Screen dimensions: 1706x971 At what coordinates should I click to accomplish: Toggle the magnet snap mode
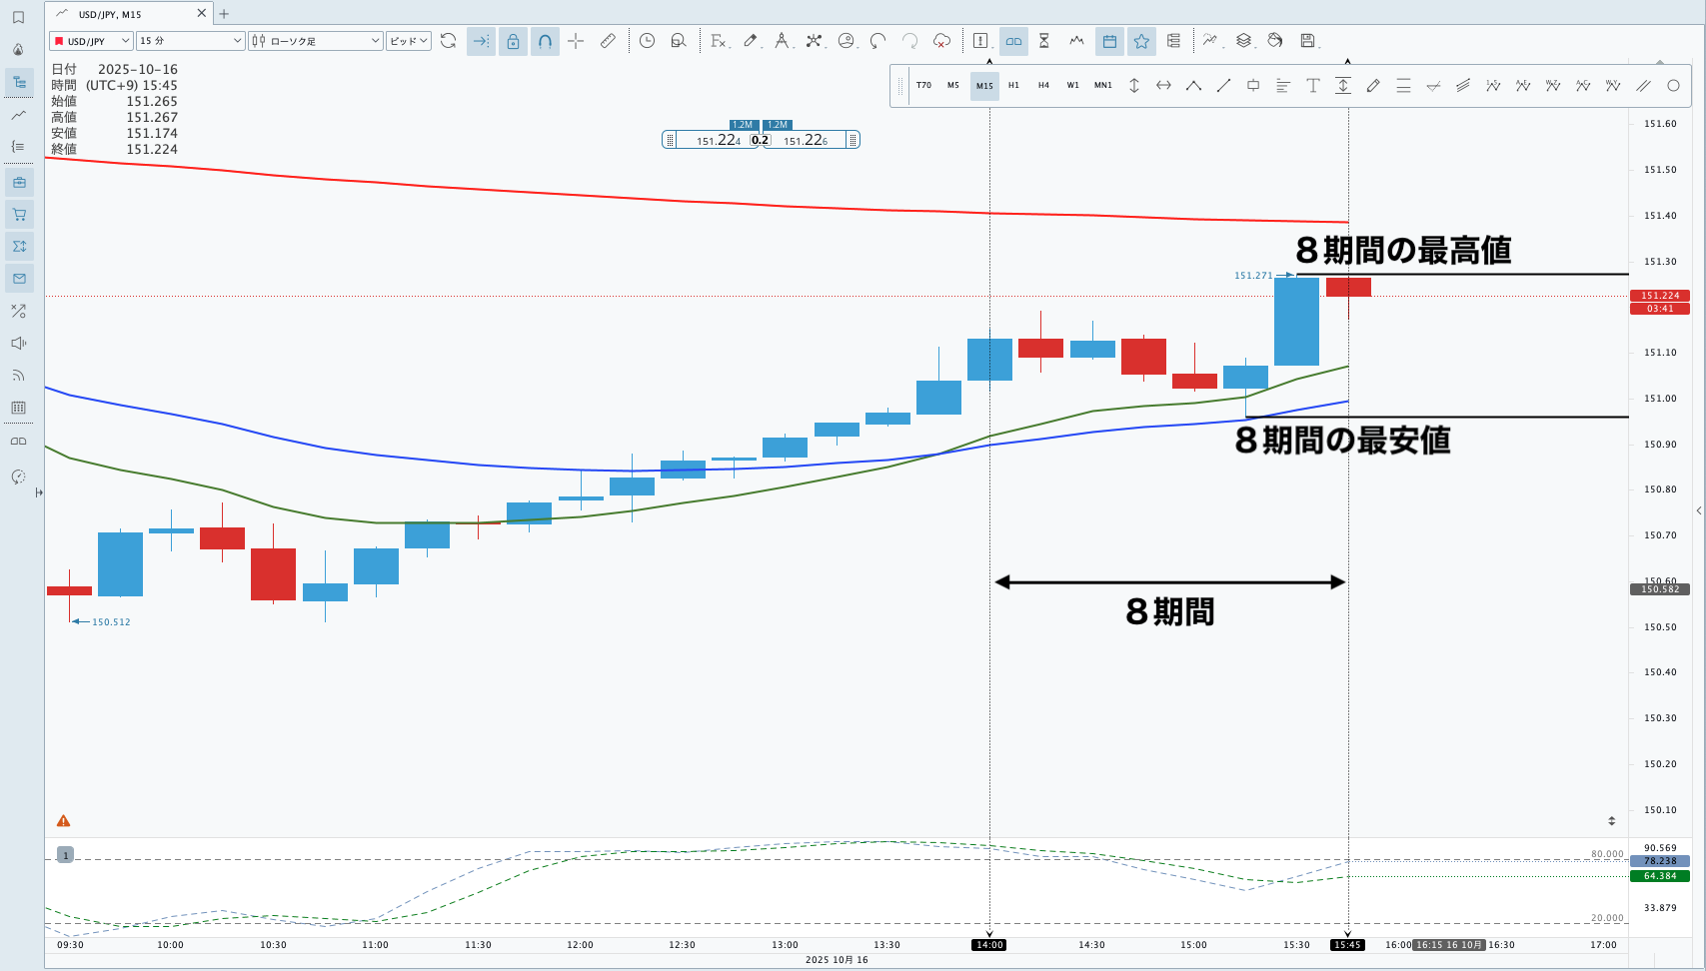tap(545, 41)
